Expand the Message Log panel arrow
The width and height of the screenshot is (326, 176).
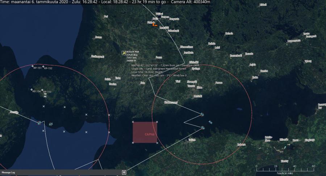[124, 172]
